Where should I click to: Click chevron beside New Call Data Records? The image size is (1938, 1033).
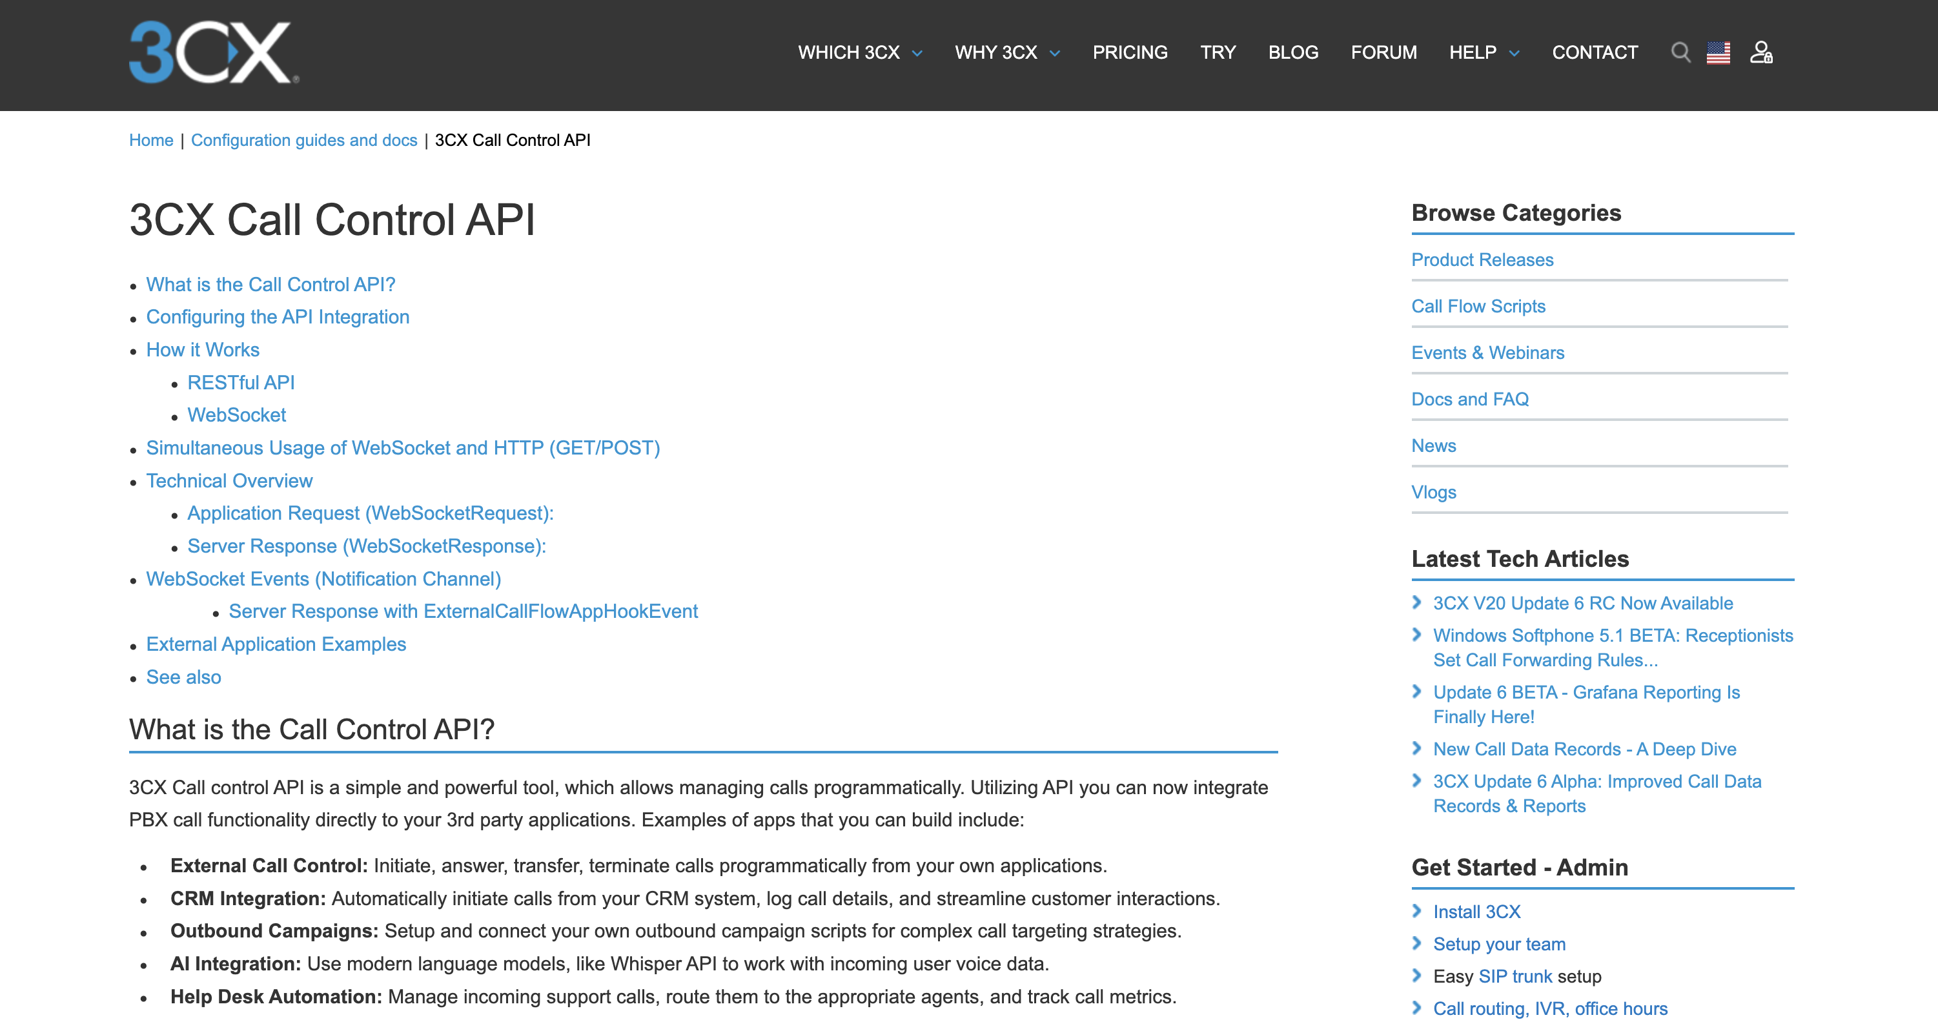(x=1418, y=748)
